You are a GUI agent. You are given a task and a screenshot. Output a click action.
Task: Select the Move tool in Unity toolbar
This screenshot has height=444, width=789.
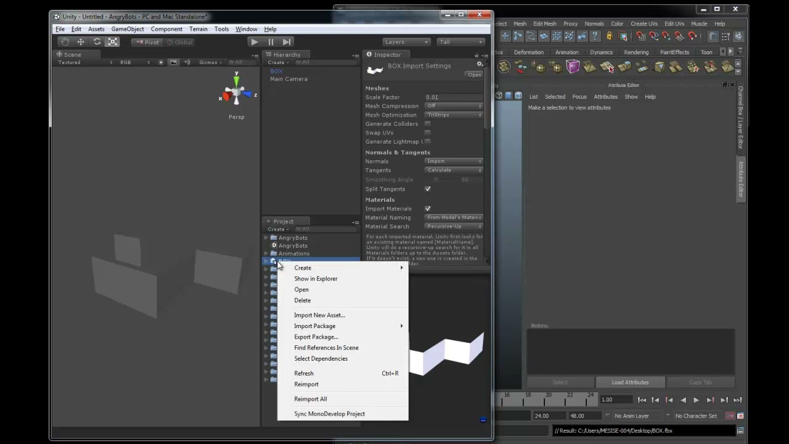81,42
